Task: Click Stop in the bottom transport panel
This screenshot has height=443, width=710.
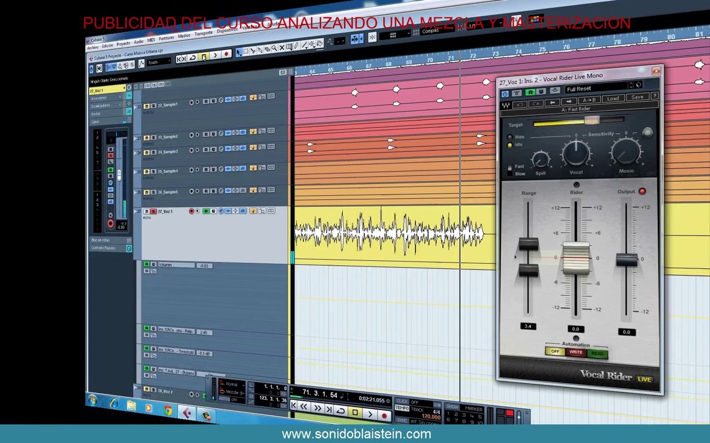Action: pos(355,412)
